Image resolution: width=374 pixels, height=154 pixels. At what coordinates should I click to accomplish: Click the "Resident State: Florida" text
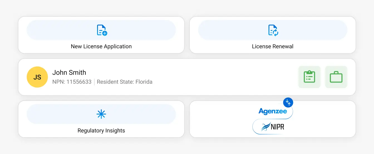(125, 82)
